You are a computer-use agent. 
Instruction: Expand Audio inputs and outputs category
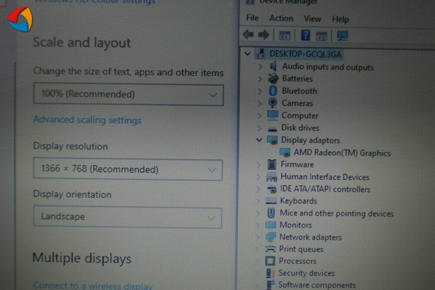pos(260,67)
